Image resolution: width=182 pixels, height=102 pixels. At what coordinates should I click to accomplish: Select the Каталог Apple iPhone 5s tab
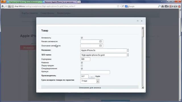60,2
